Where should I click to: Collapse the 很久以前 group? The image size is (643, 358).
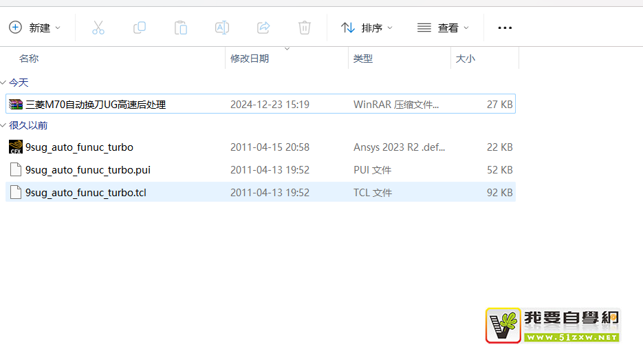pos(3,125)
